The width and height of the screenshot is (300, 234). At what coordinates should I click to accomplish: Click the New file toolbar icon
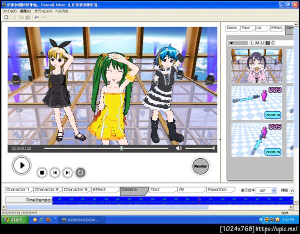[x=6, y=17]
